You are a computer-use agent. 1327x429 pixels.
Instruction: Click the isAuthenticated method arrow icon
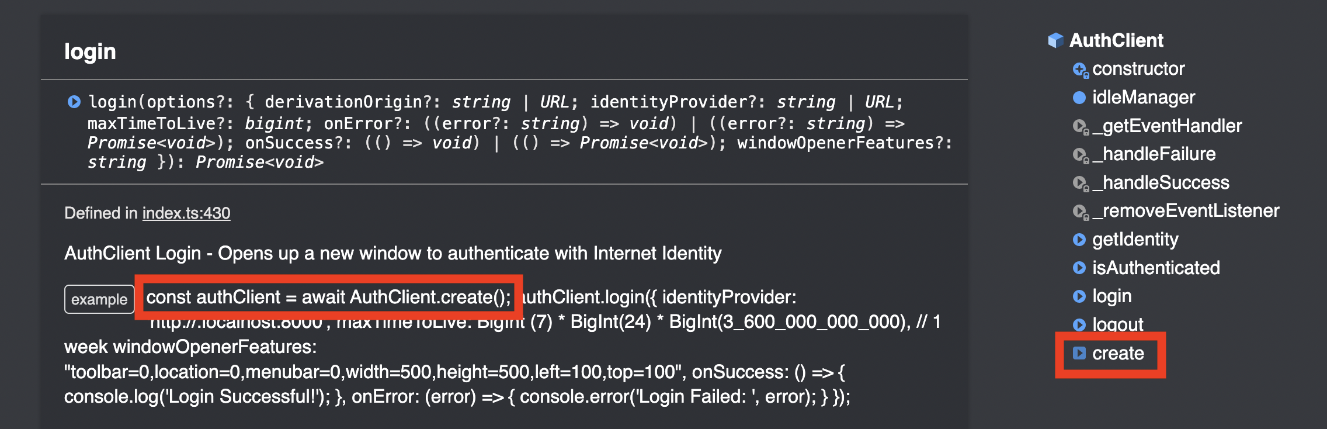1079,268
